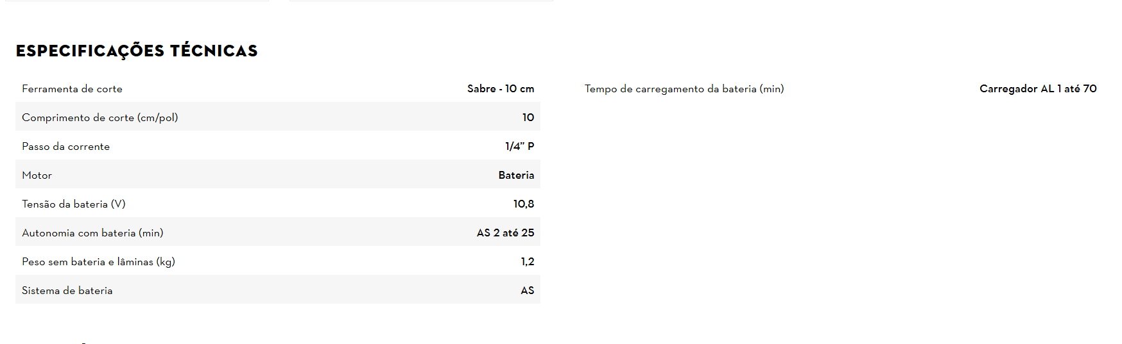Click the 'Sistema de bateria' label
1122x344 pixels.
coord(67,291)
